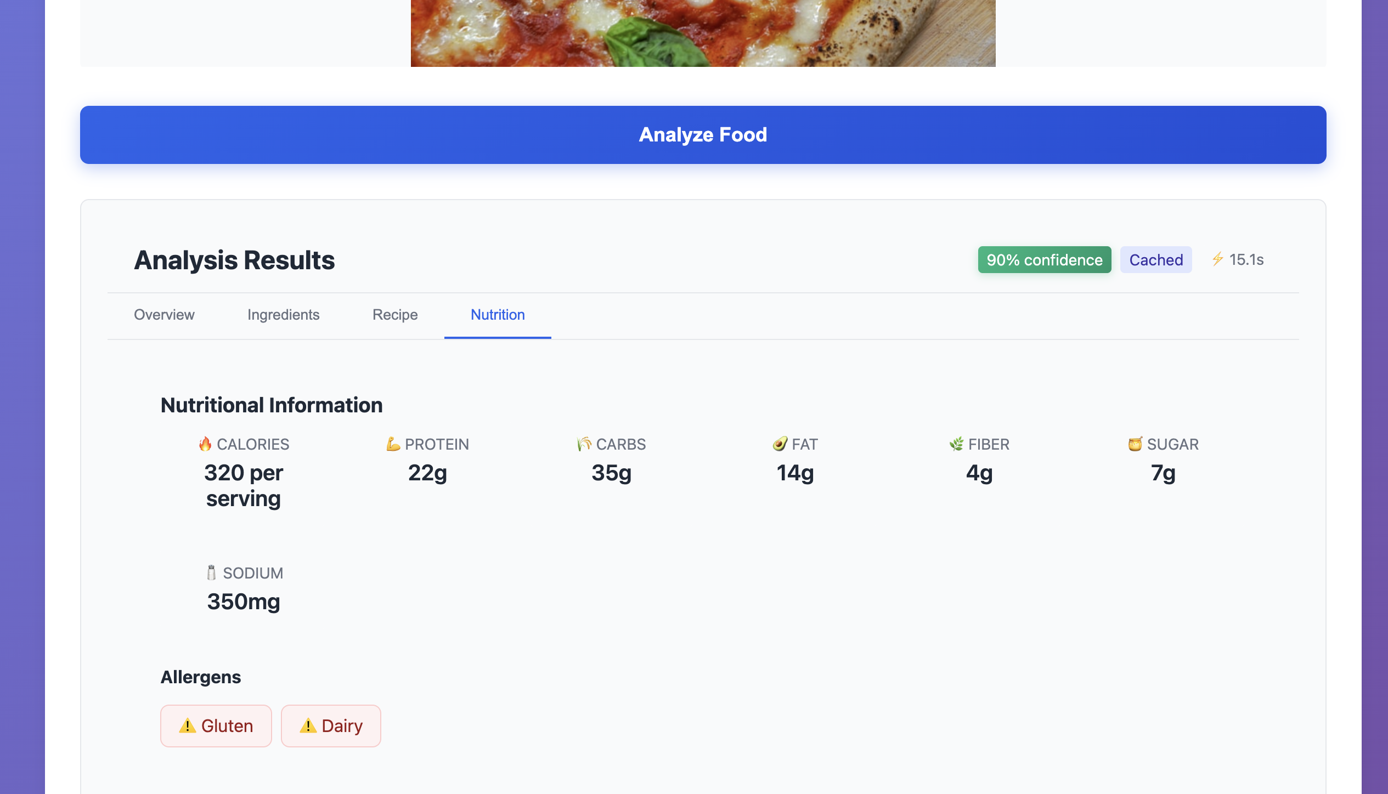Viewport: 1388px width, 794px height.
Task: Click the Cached status badge
Action: click(1155, 260)
